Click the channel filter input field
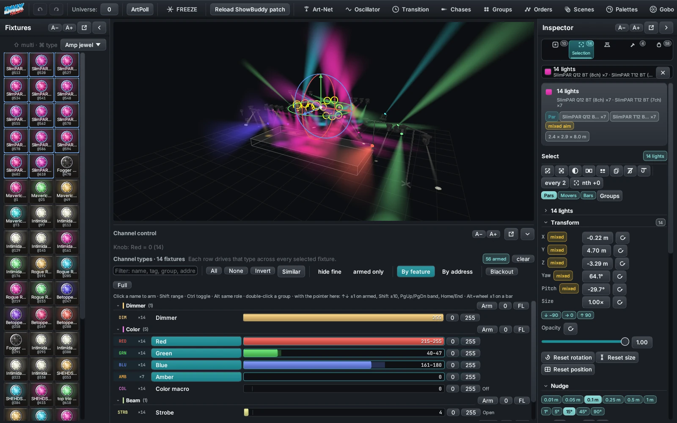The height and width of the screenshot is (423, 677). (x=155, y=271)
